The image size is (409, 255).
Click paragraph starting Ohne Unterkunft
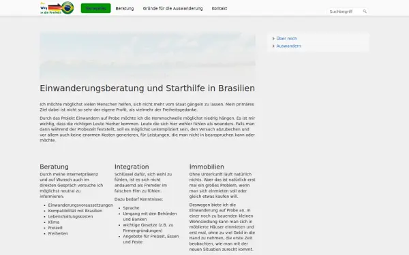[x=222, y=185]
